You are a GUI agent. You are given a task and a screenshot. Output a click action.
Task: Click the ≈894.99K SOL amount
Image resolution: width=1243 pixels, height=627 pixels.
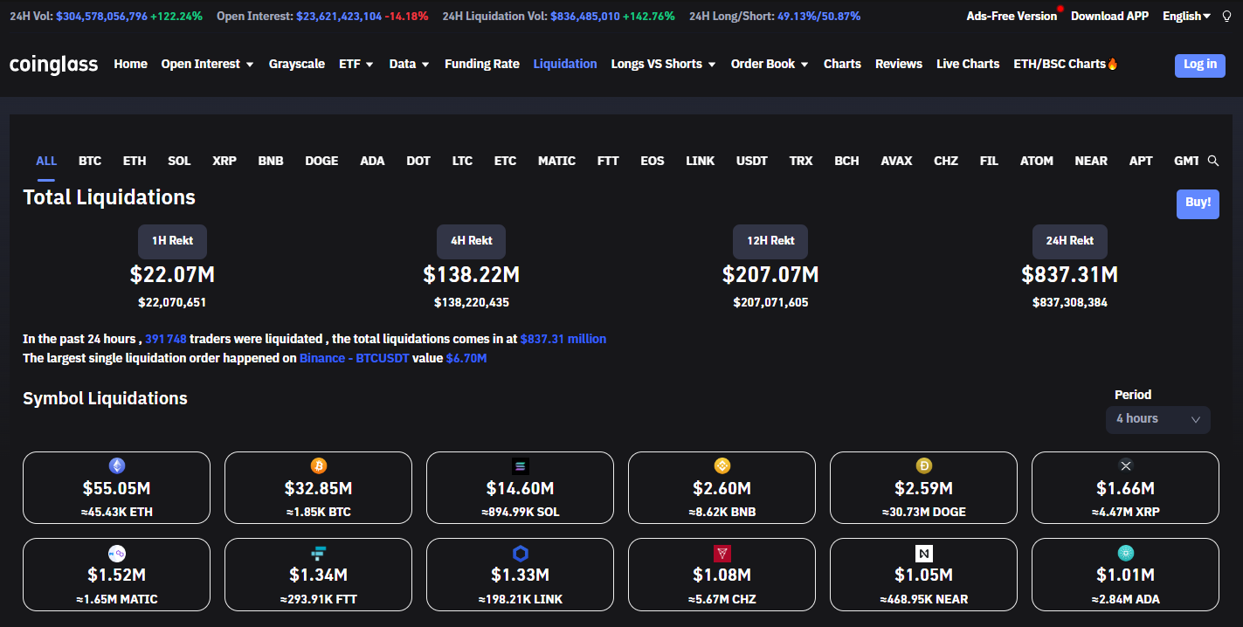[x=520, y=512]
